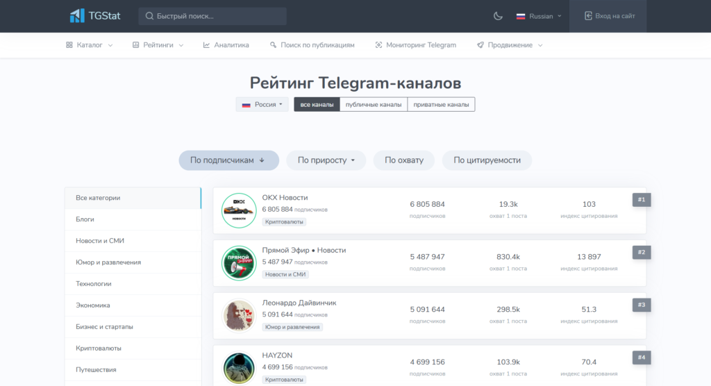
Task: Click OKX Новости channel avatar
Action: [239, 210]
